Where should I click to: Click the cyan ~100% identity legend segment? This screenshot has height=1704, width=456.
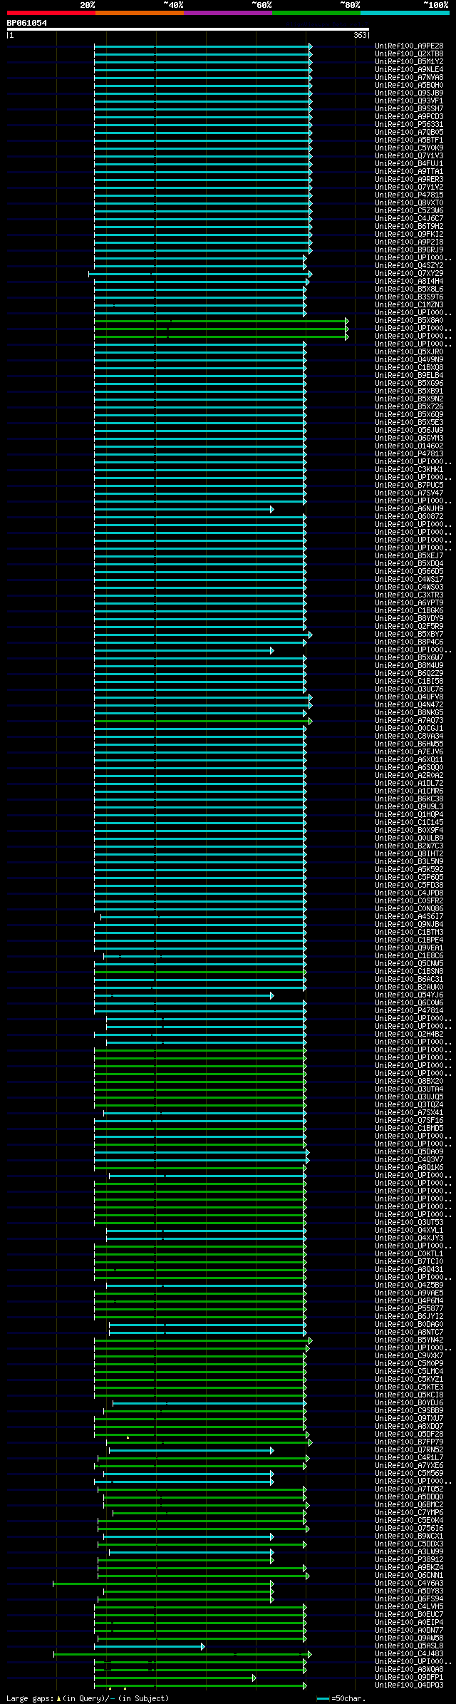point(405,12)
